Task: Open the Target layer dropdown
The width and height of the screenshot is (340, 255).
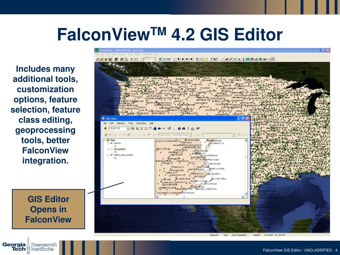Action: [x=233, y=135]
